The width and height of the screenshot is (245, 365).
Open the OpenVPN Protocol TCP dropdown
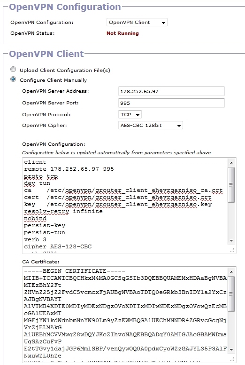(130, 114)
